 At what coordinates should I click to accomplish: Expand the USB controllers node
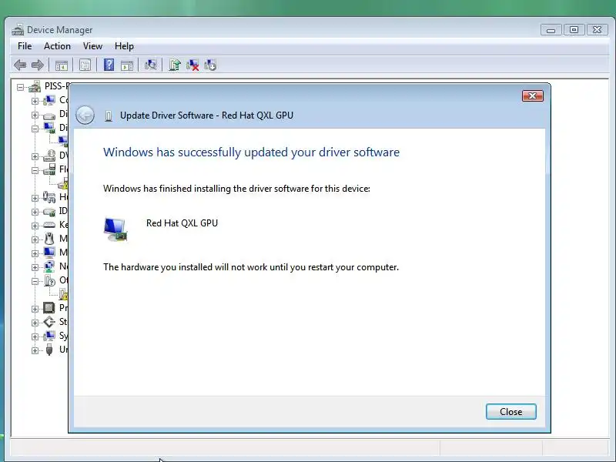35,350
